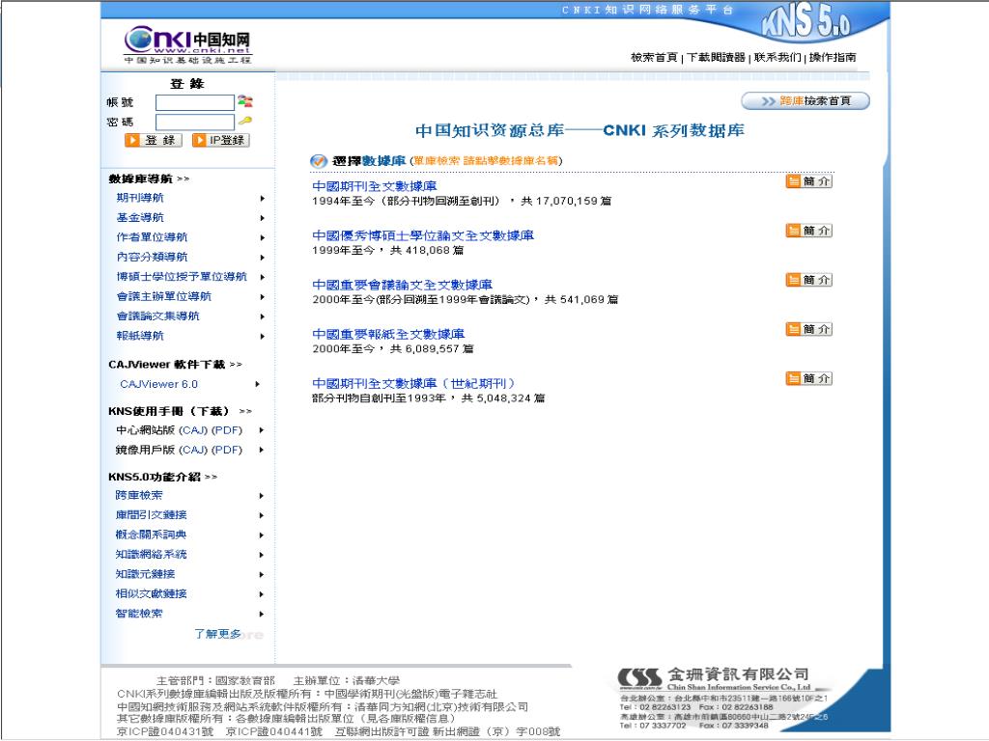This screenshot has width=989, height=741.
Task: Open the 中國重要會議論文全文數據庫 link
Action: click(x=403, y=285)
